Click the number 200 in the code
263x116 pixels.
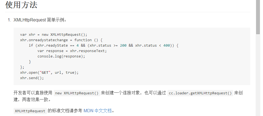tap(123, 45)
